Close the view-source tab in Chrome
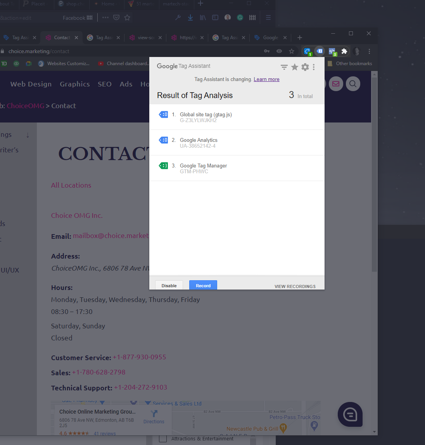The height and width of the screenshot is (445, 425). pyautogui.click(x=160, y=38)
